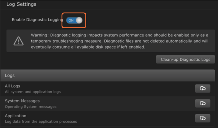Screen dimensions: 218x128
Task: Click the 'All system and application logs' description
Action: 33,92
